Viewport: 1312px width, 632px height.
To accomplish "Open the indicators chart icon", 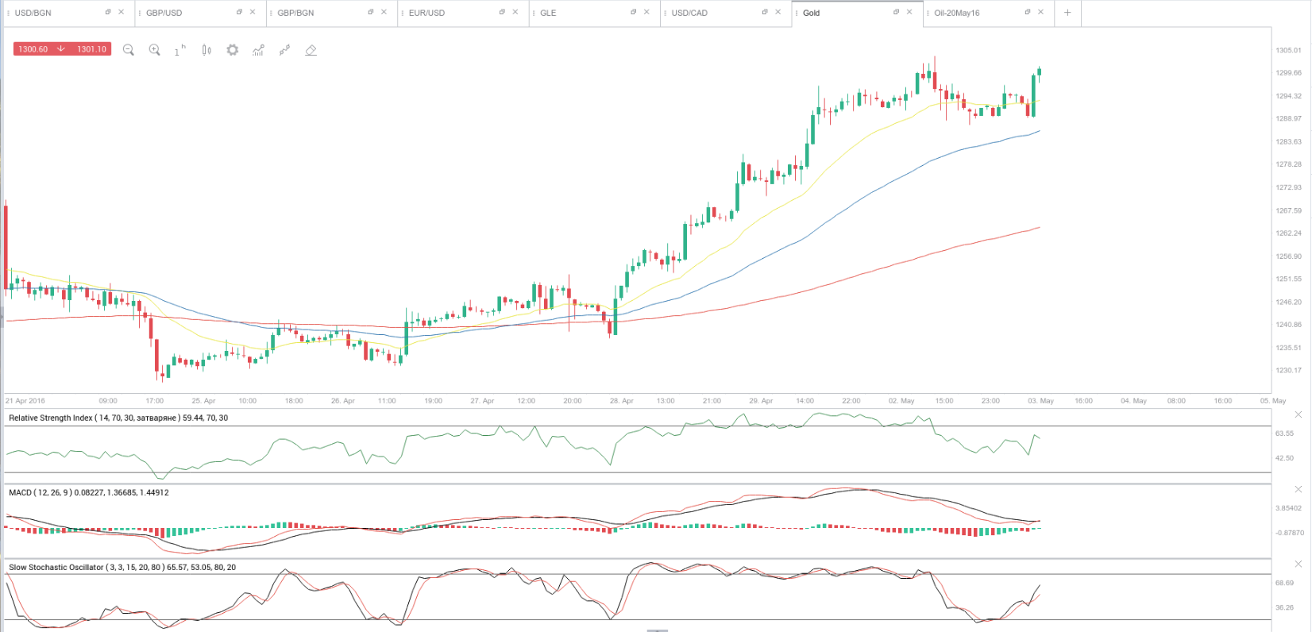I will pyautogui.click(x=258, y=50).
